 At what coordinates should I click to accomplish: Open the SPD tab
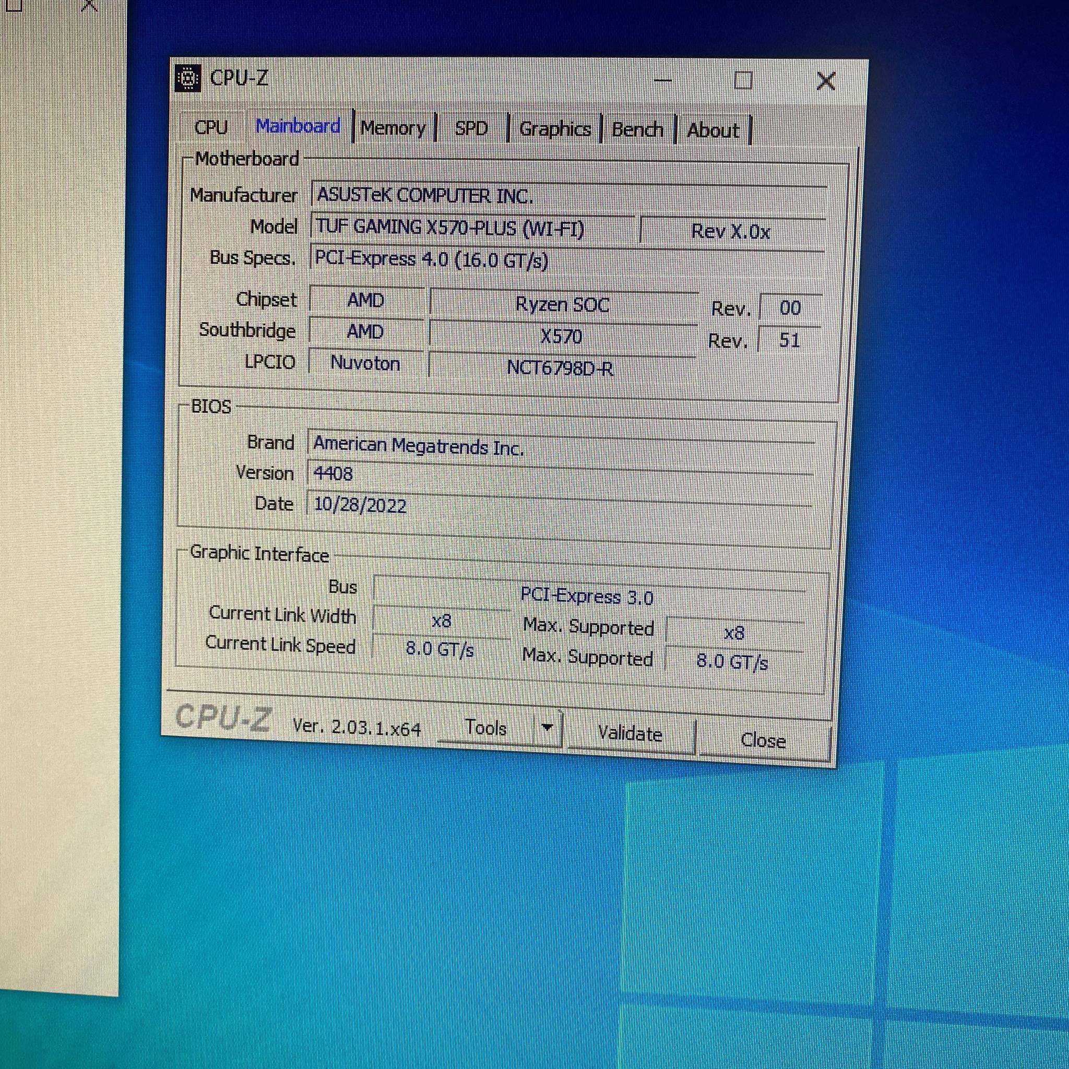click(x=471, y=129)
